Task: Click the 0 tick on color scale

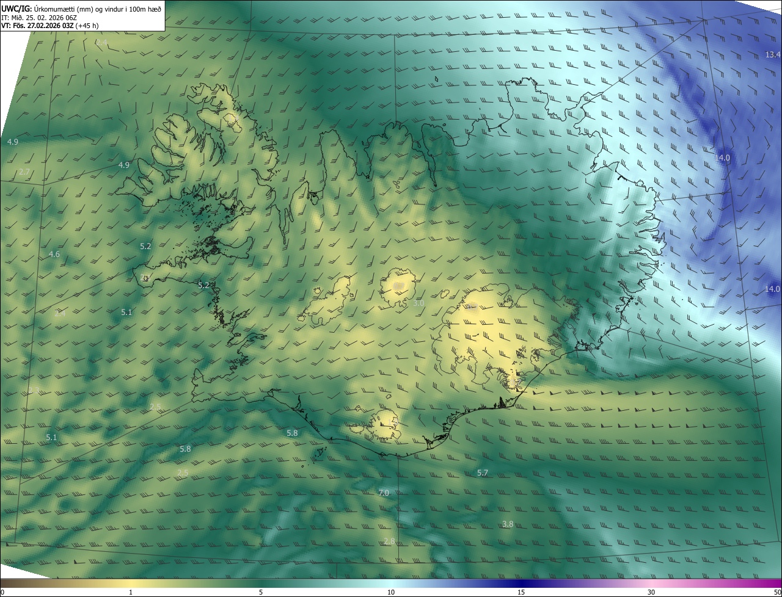Action: pos(2,593)
